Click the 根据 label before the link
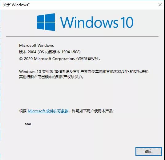165x160 pixels. pos(23,111)
